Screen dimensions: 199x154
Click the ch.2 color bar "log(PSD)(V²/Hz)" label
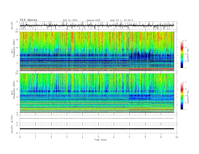188,96
